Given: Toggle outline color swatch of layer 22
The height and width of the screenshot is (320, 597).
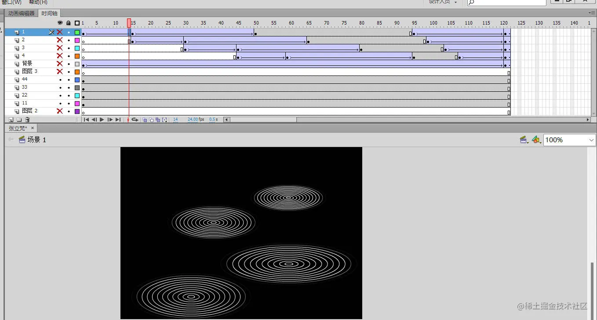Looking at the screenshot, I should pyautogui.click(x=77, y=95).
